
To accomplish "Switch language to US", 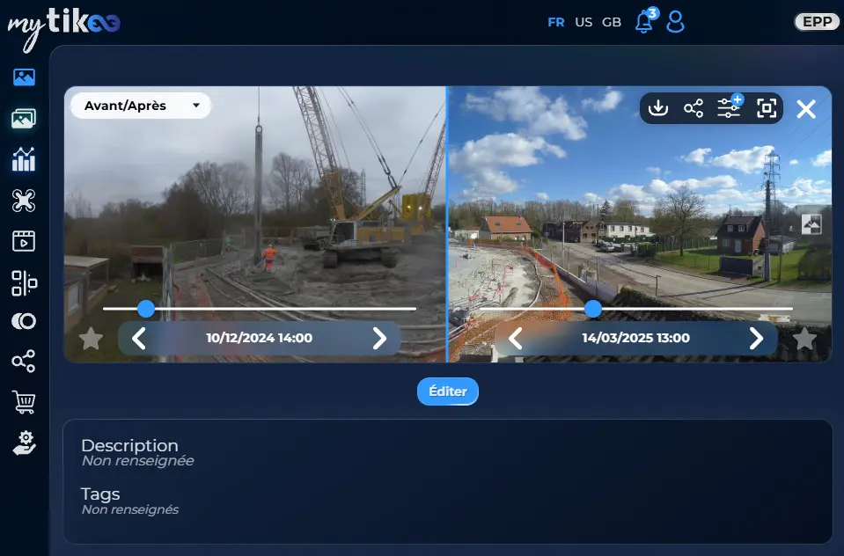I will coord(583,22).
